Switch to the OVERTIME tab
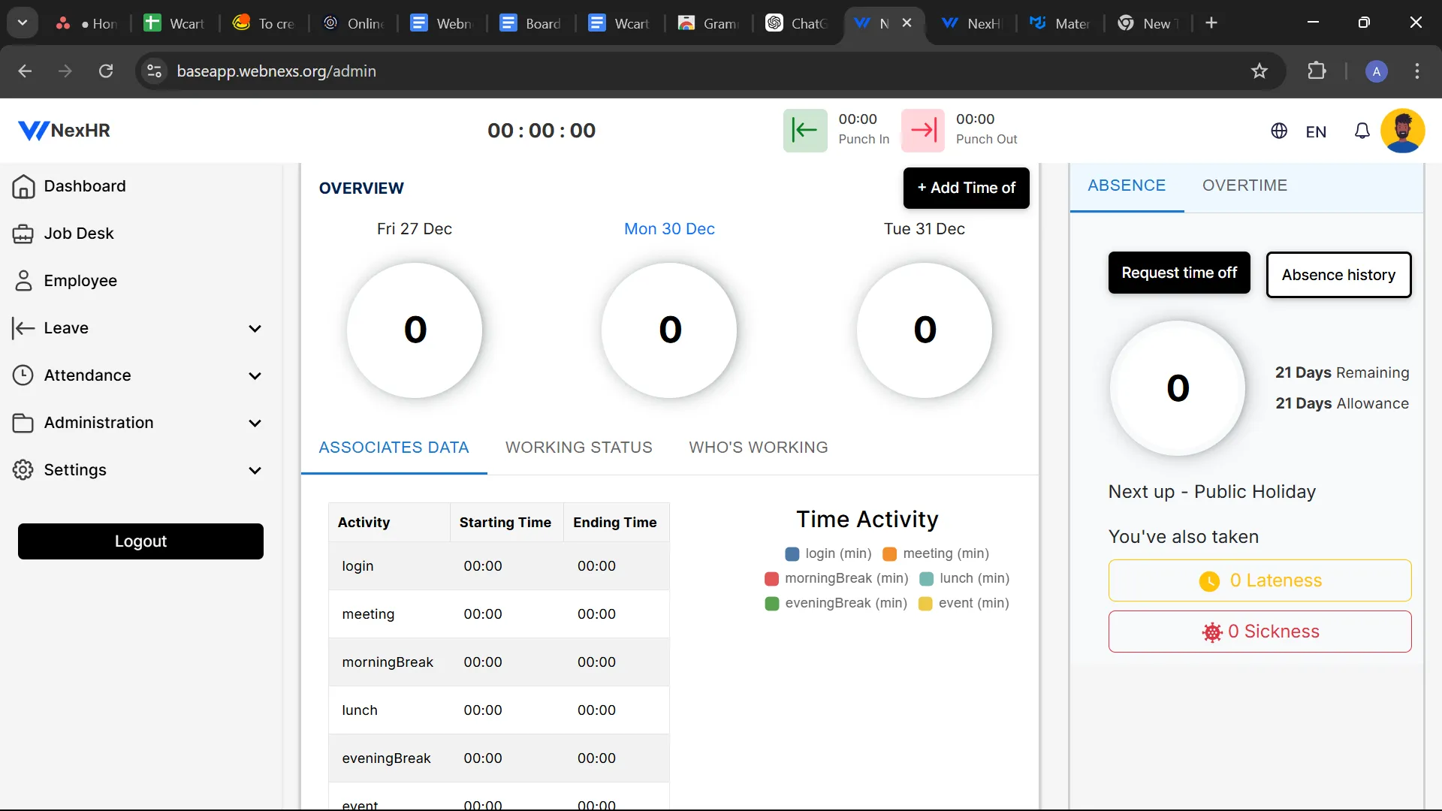This screenshot has width=1442, height=811. (1244, 185)
